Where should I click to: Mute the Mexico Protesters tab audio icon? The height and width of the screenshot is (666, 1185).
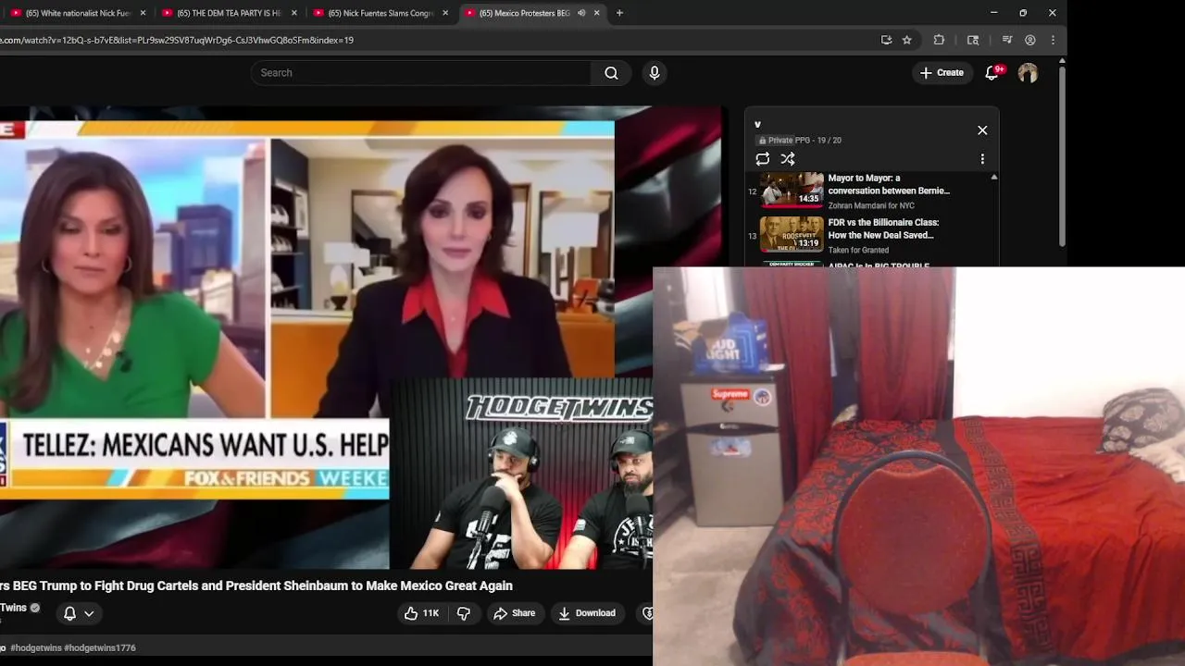(581, 13)
